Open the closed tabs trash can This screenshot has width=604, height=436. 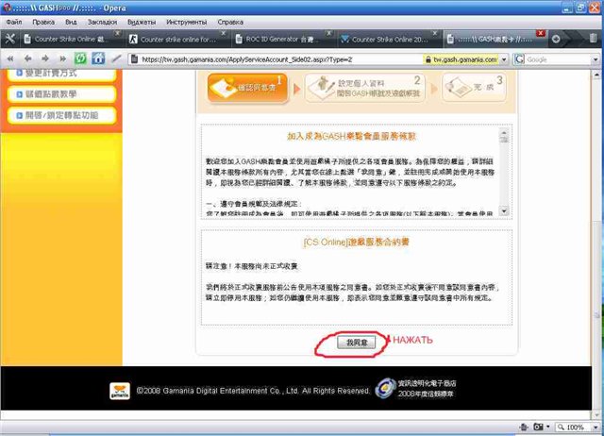[x=594, y=38]
